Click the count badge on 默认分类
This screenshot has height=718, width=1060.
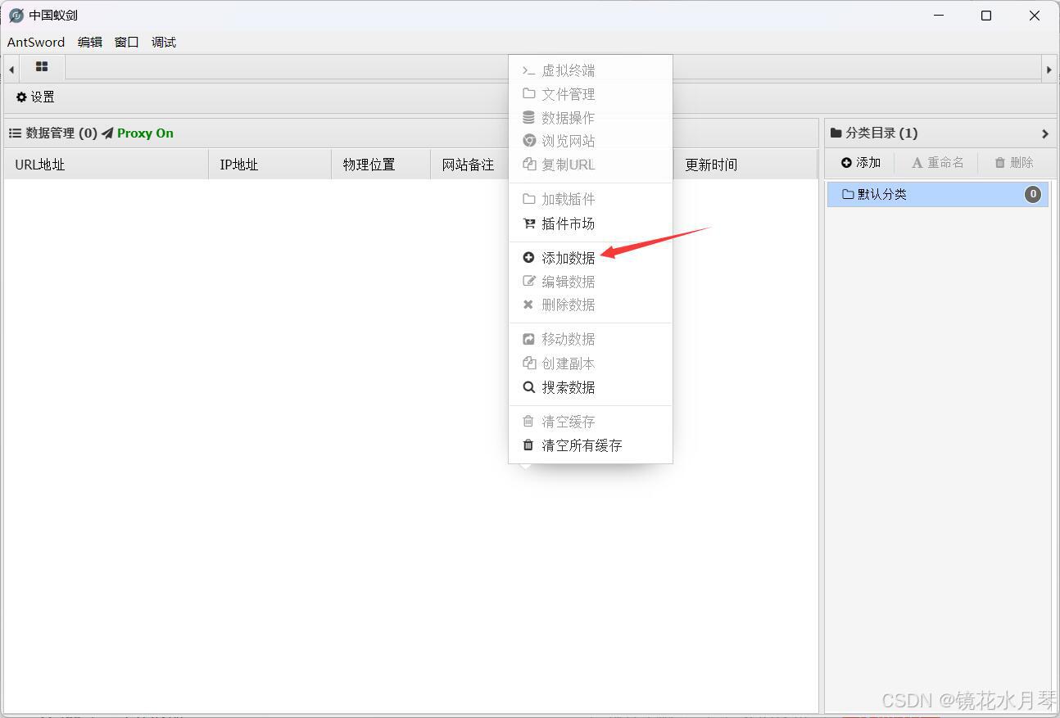(x=1033, y=194)
